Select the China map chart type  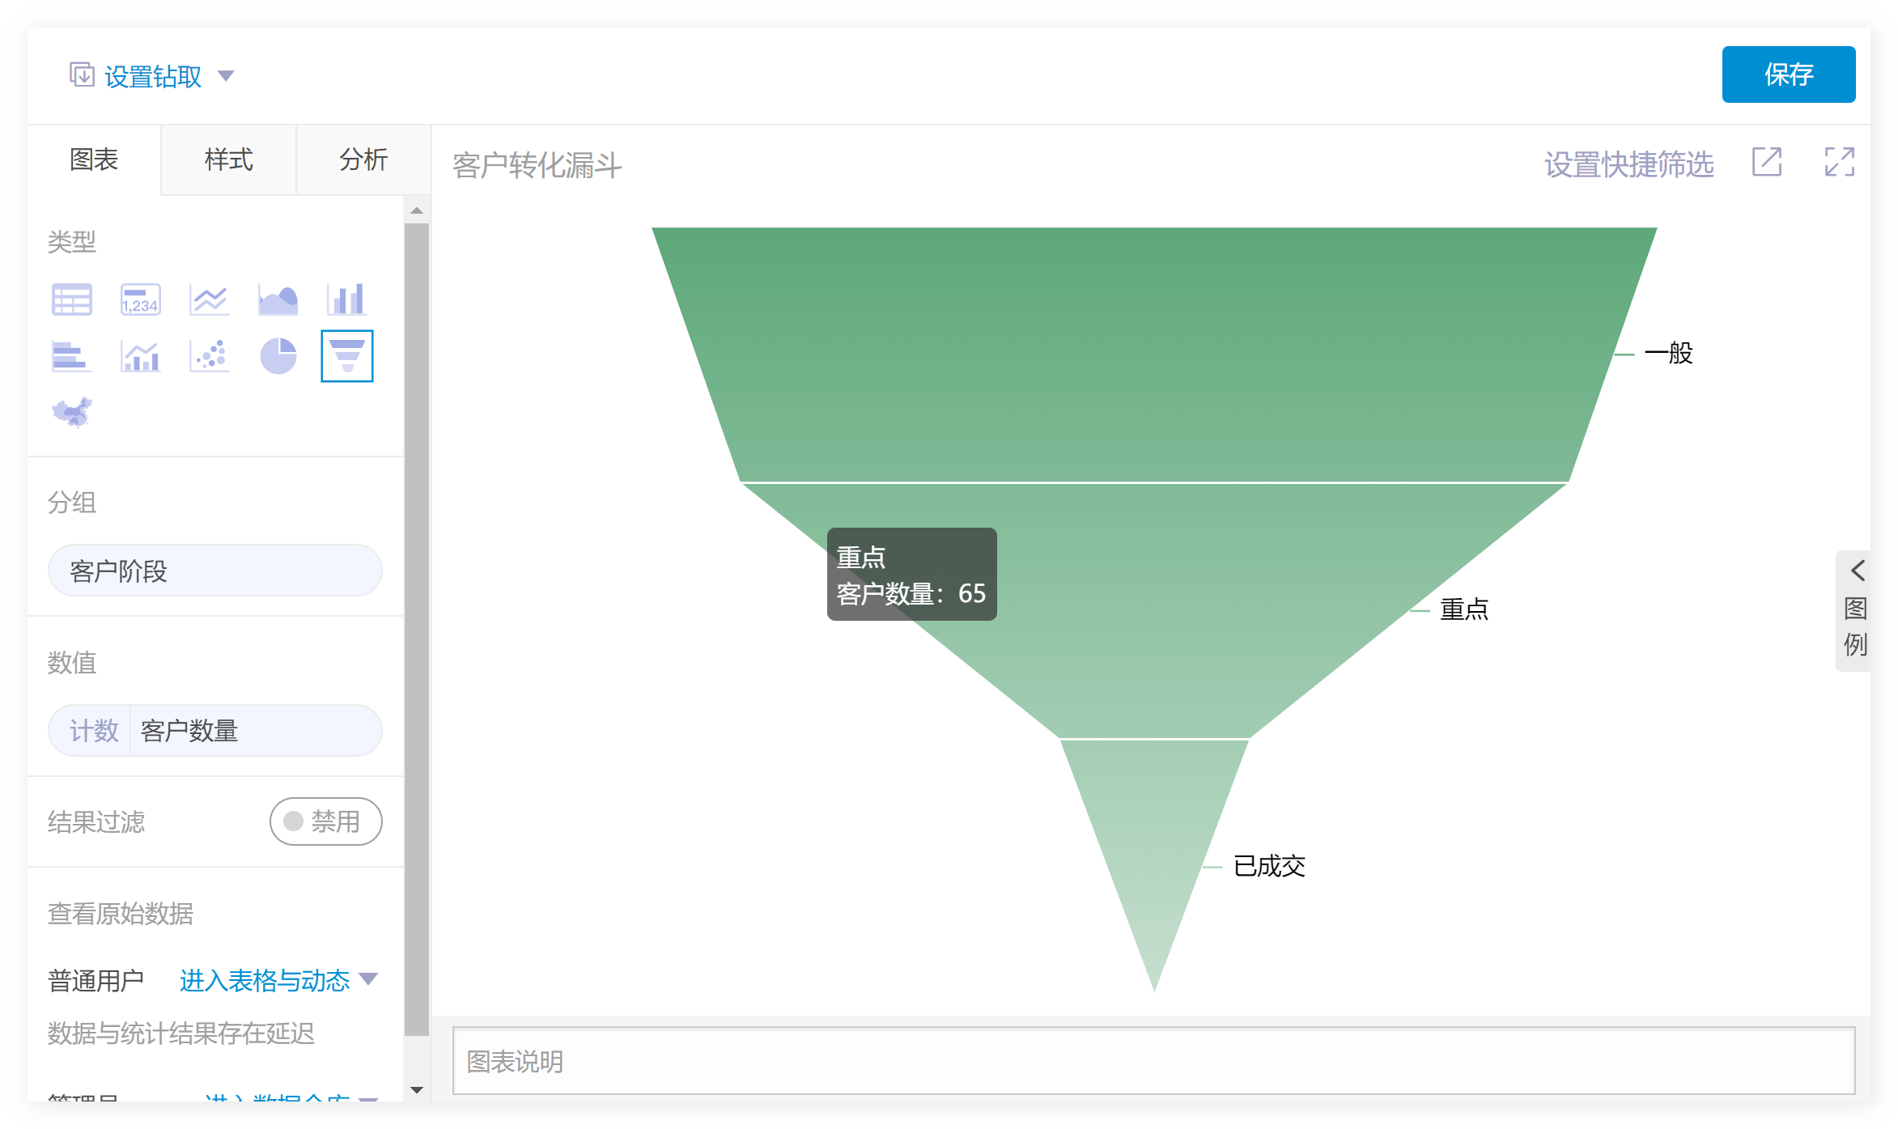point(72,412)
